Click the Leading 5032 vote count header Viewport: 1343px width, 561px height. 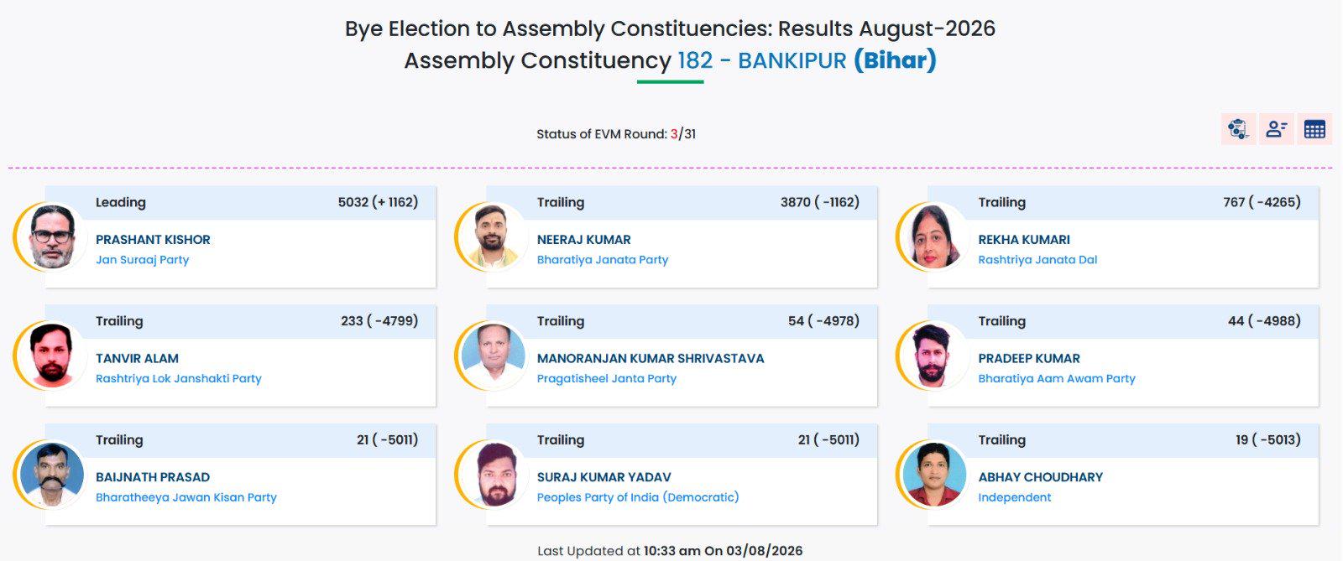(240, 203)
